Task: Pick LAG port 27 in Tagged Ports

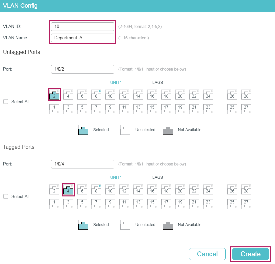Action: coord(246,204)
